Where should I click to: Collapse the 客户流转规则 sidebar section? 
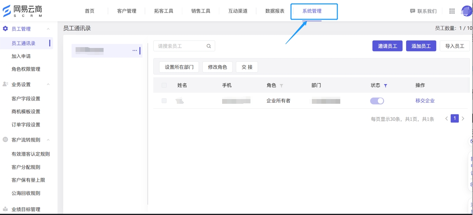click(48, 140)
